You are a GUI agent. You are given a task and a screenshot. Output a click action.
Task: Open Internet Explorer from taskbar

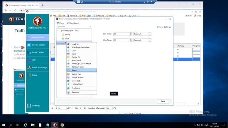(x=25, y=125)
